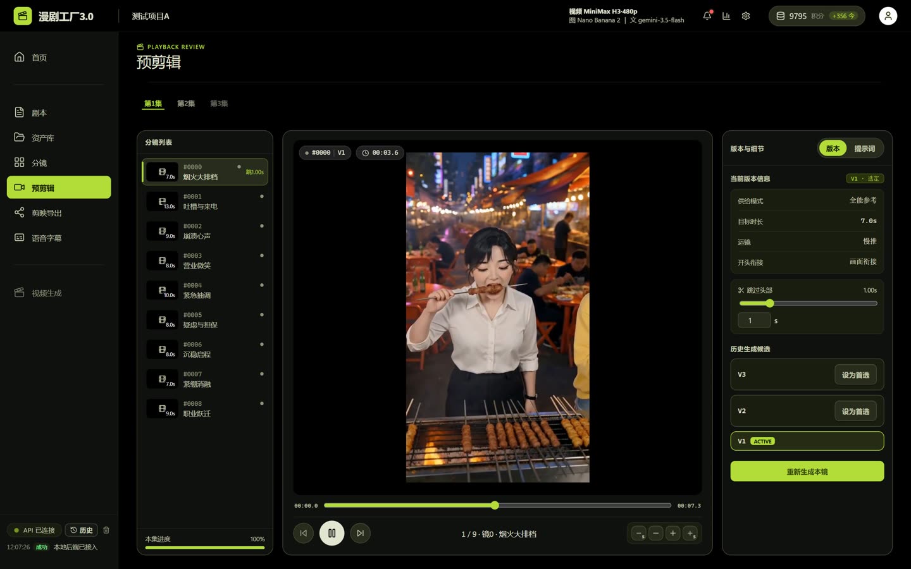Select shot #0006 沉稳启程
911x569 pixels.
coord(205,350)
